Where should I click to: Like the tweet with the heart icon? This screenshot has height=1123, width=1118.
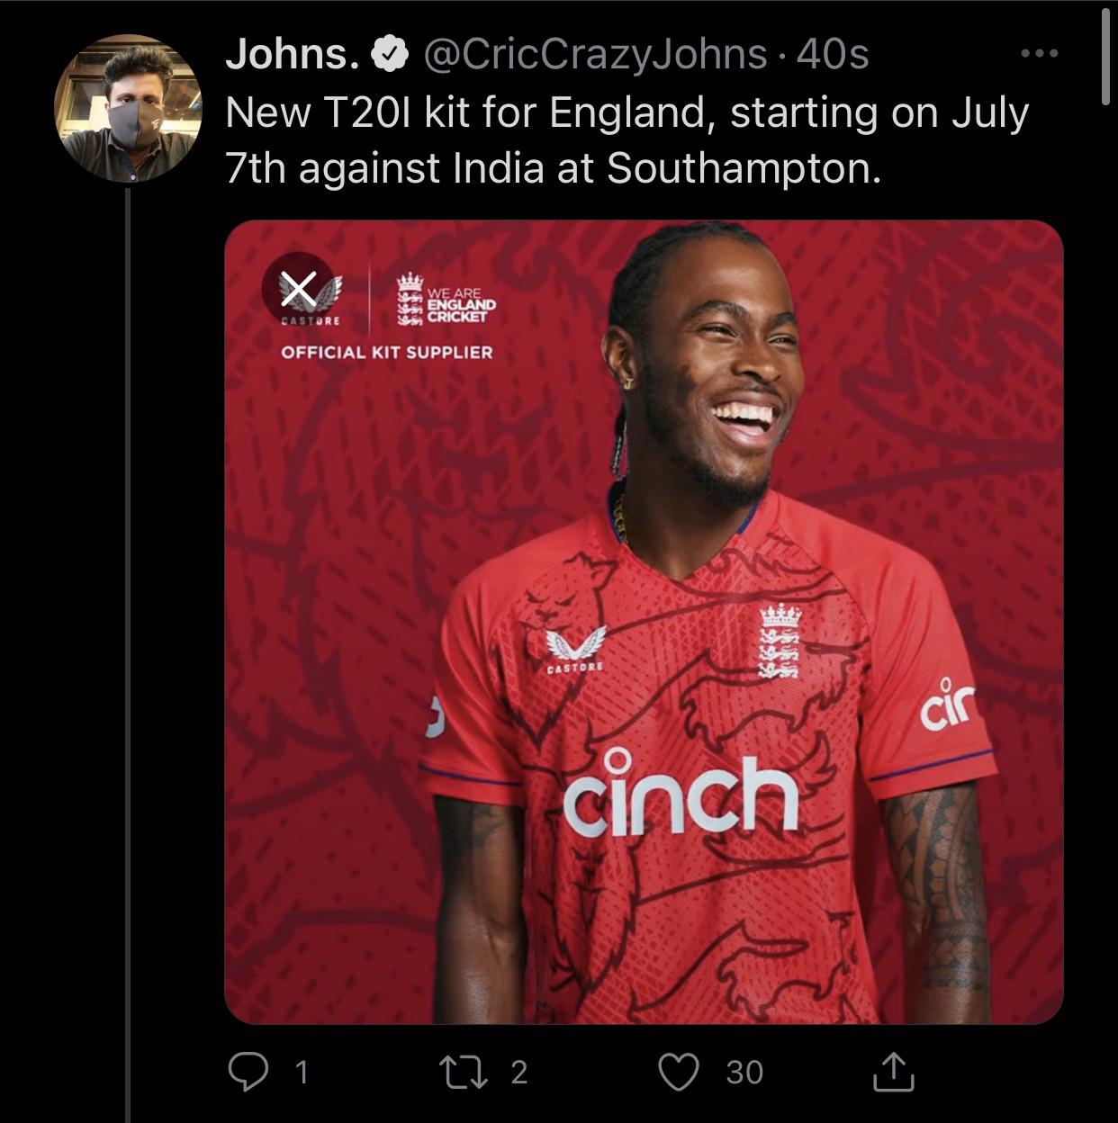pos(680,1072)
